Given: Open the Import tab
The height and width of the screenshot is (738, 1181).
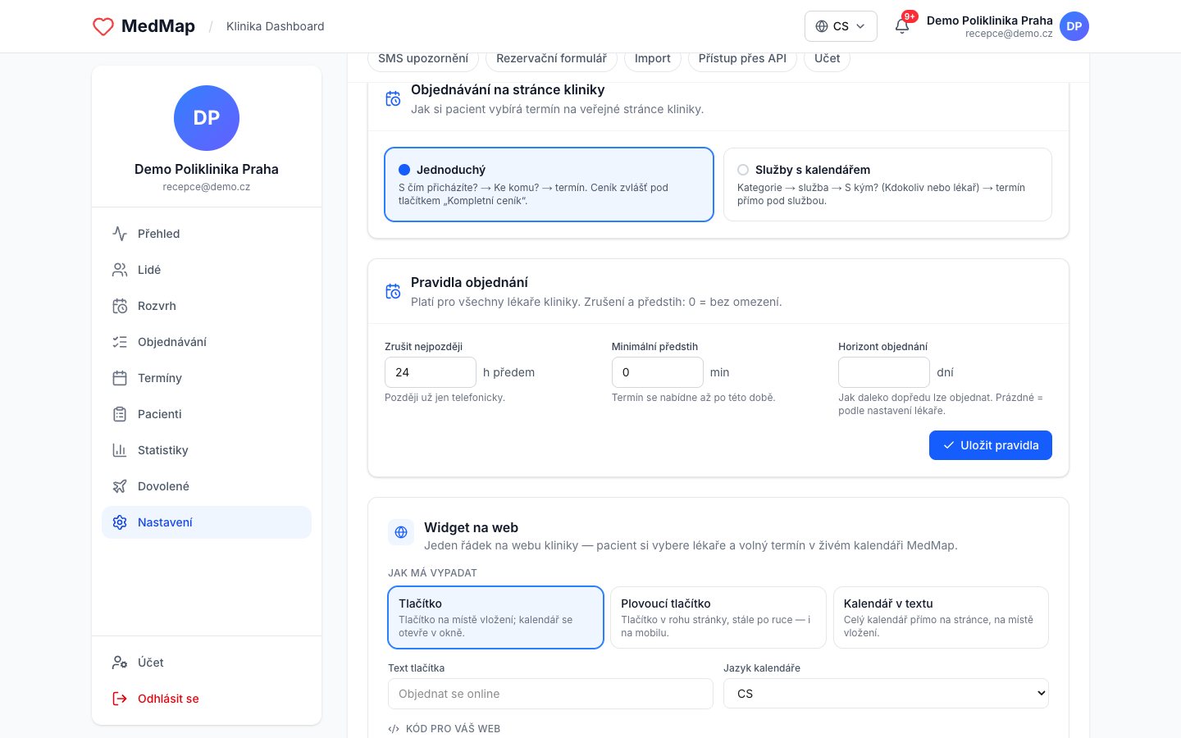Looking at the screenshot, I should [x=653, y=59].
